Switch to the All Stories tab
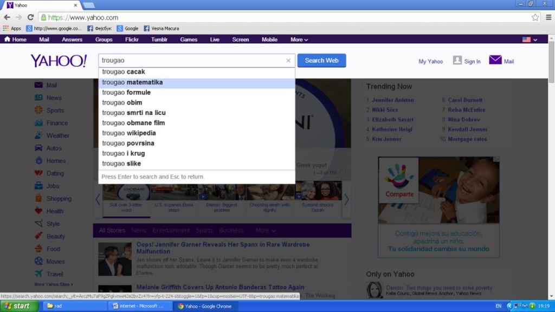Image resolution: width=555 pixels, height=312 pixels. click(112, 230)
